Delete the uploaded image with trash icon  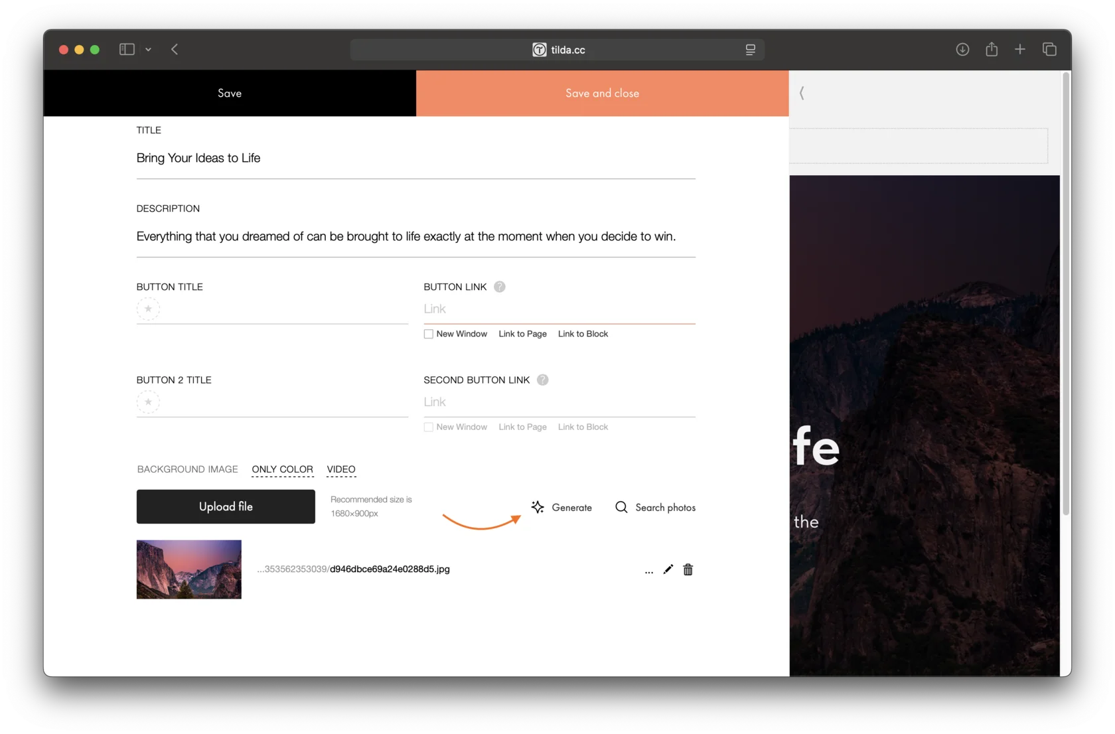click(x=688, y=569)
